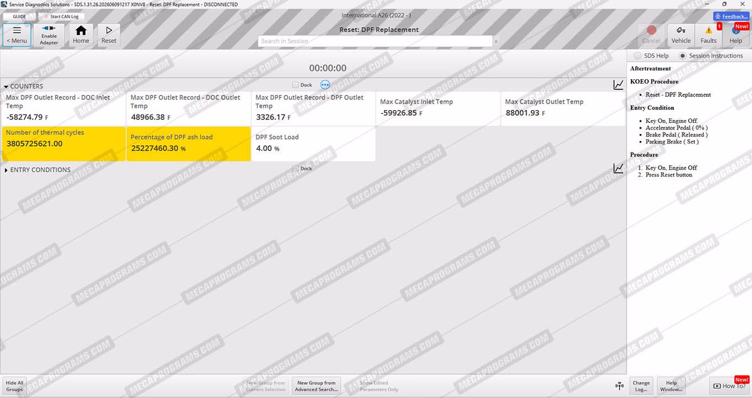Click the Search in Session field
The image size is (752, 398).
pyautogui.click(x=375, y=41)
